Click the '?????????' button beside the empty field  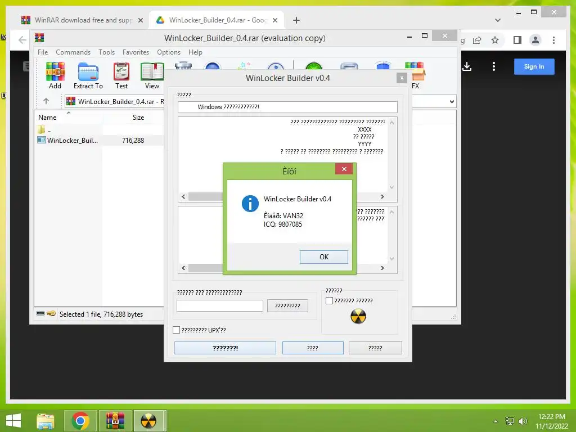287,305
